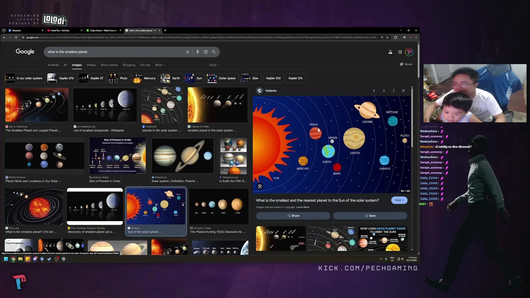Open a new browser tab
530x298 pixels.
(x=165, y=30)
